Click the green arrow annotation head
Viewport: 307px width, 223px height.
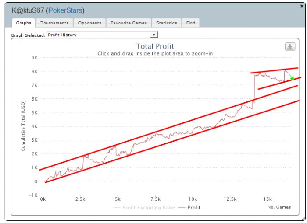pyautogui.click(x=293, y=78)
